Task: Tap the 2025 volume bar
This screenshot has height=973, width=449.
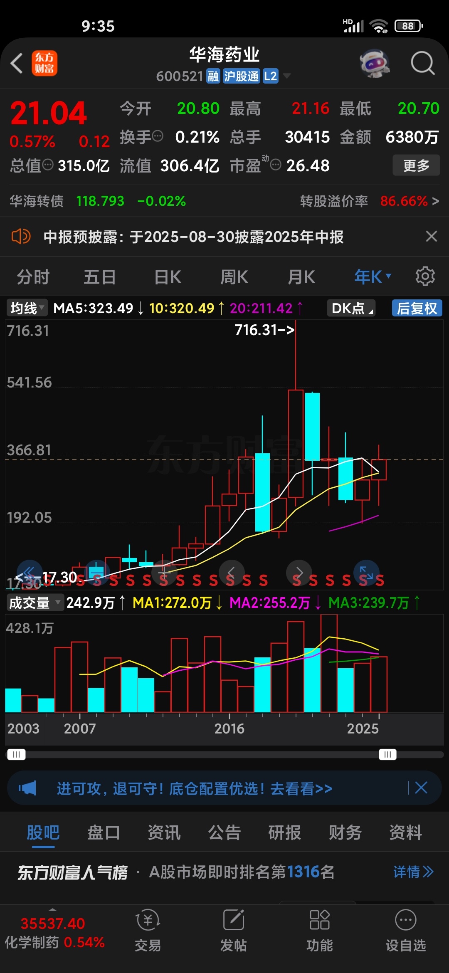Action: pyautogui.click(x=379, y=684)
